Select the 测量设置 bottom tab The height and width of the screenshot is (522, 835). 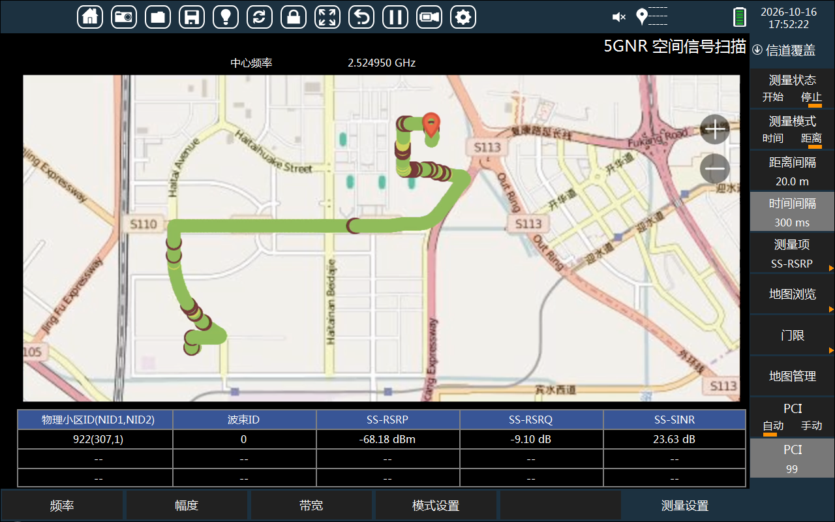685,506
